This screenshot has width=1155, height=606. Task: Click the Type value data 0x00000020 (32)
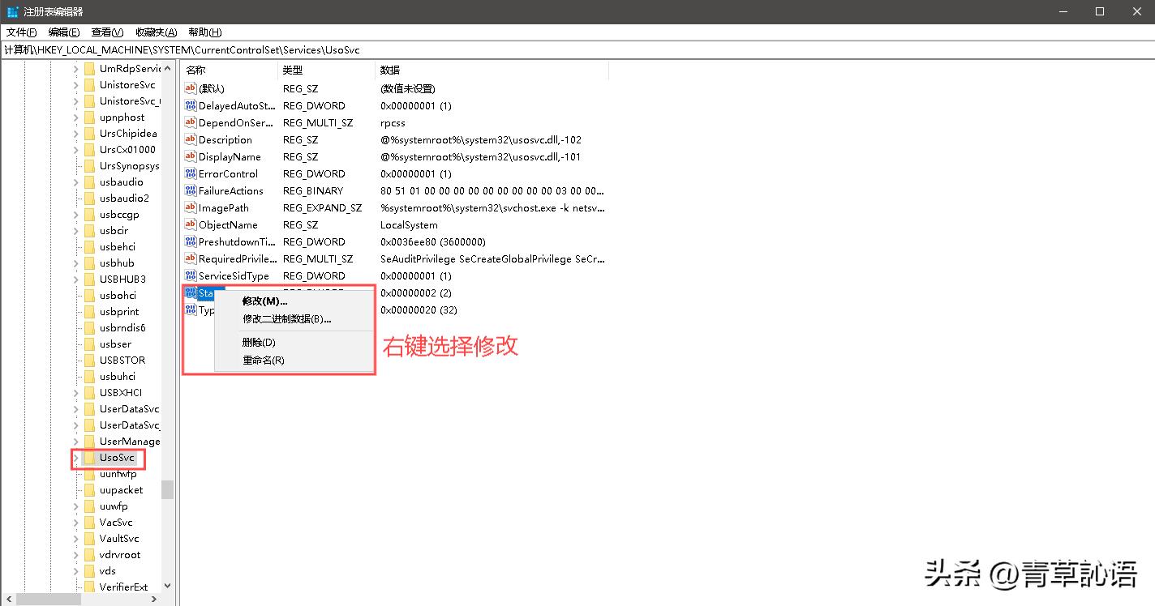(x=419, y=310)
